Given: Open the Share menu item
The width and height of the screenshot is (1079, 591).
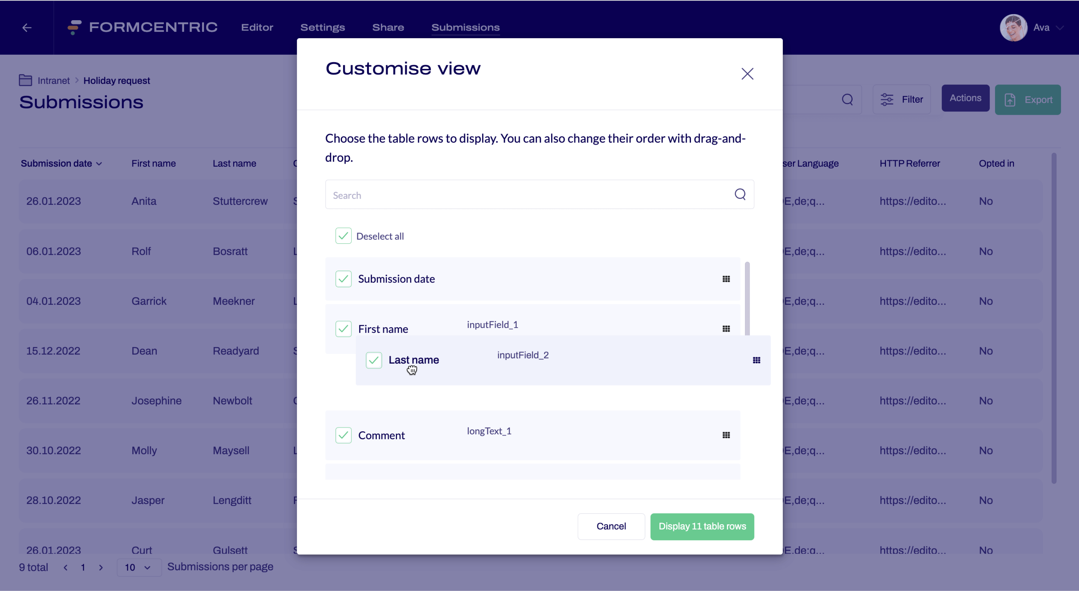Looking at the screenshot, I should pos(387,27).
